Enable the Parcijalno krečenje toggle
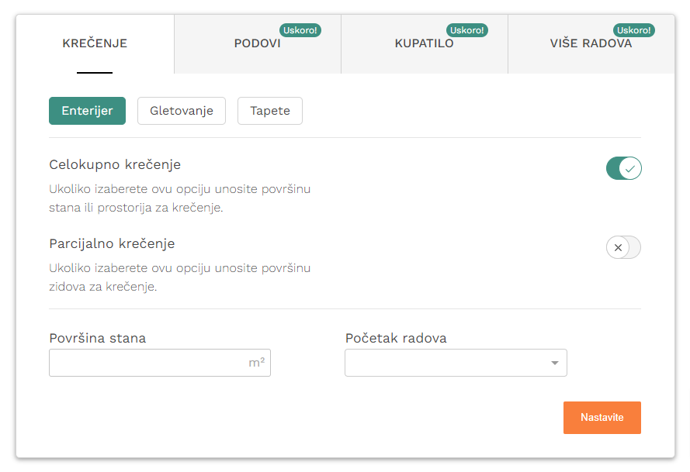This screenshot has height=472, width=690. (x=623, y=247)
